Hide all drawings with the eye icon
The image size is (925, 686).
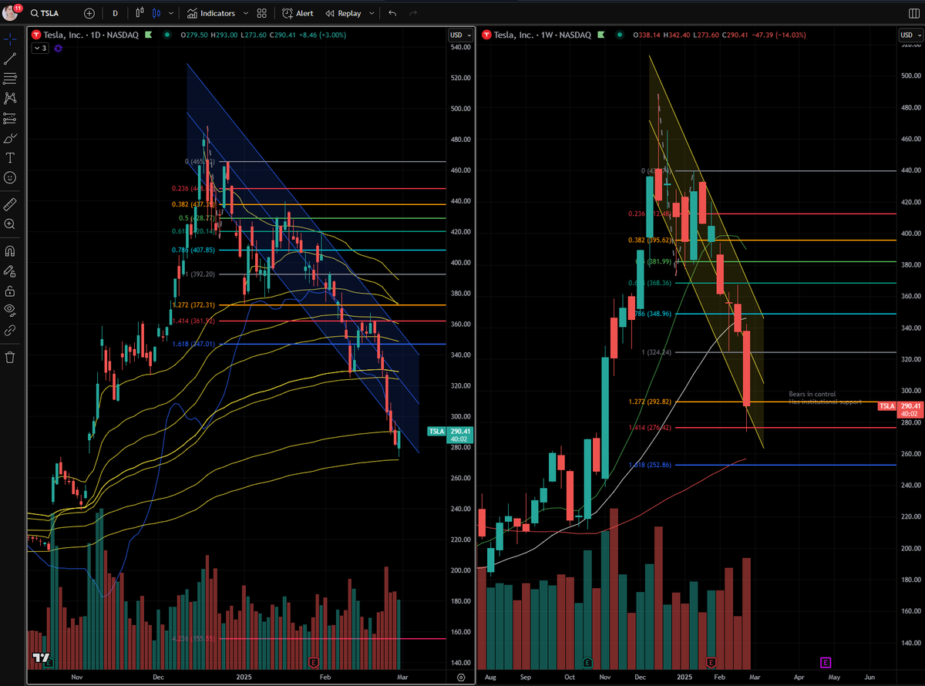(10, 311)
